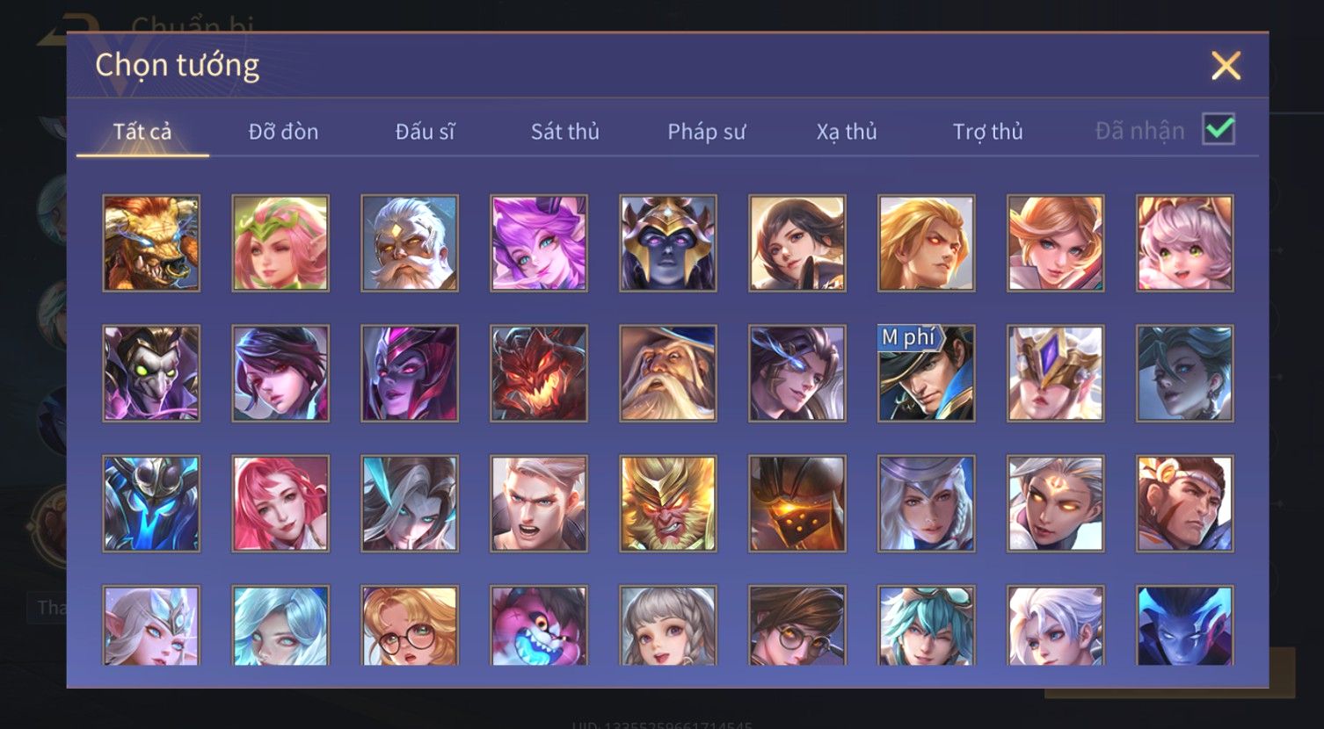This screenshot has height=729, width=1324.
Task: Choose the blue armored robot hero
Action: tap(151, 503)
